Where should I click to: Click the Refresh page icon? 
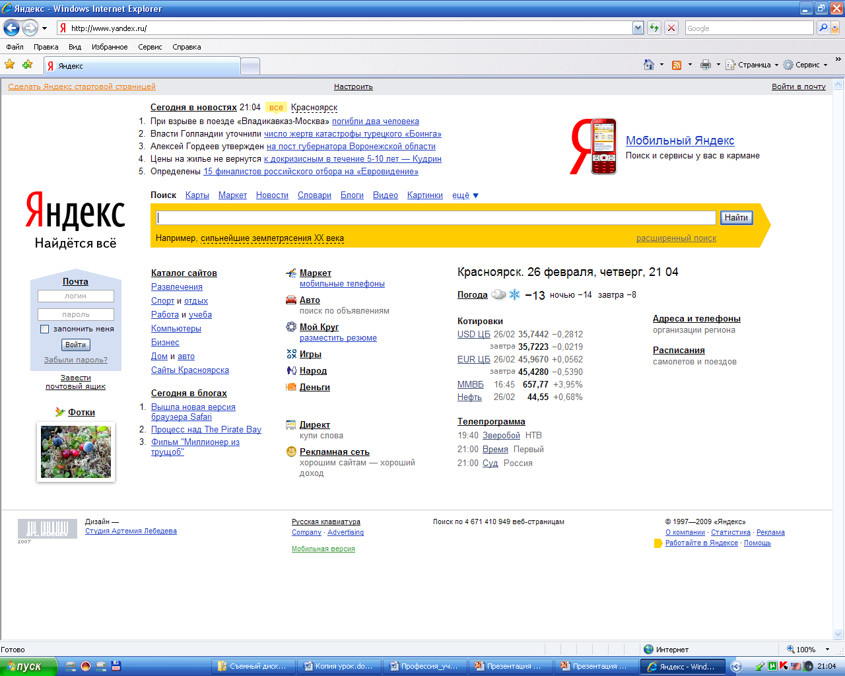[x=654, y=28]
